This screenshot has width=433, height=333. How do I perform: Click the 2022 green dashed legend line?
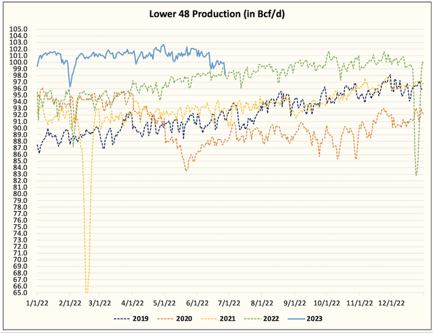(252, 319)
